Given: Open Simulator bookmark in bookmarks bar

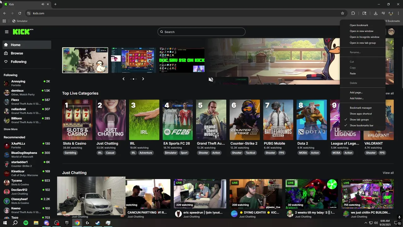Looking at the screenshot, I should [x=20, y=21].
